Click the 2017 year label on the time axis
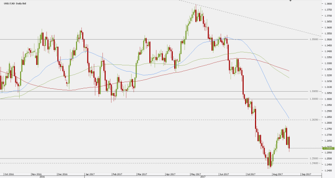Image resolution: width=335 pixels, height=178 pixels. [x=203, y=177]
